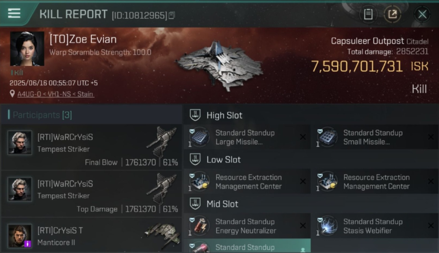Open the clipboard report icon
This screenshot has height=253, width=439.
[x=368, y=14]
